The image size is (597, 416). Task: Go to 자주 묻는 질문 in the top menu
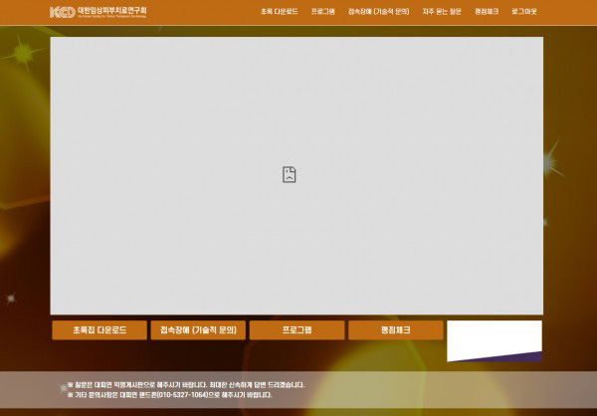442,12
